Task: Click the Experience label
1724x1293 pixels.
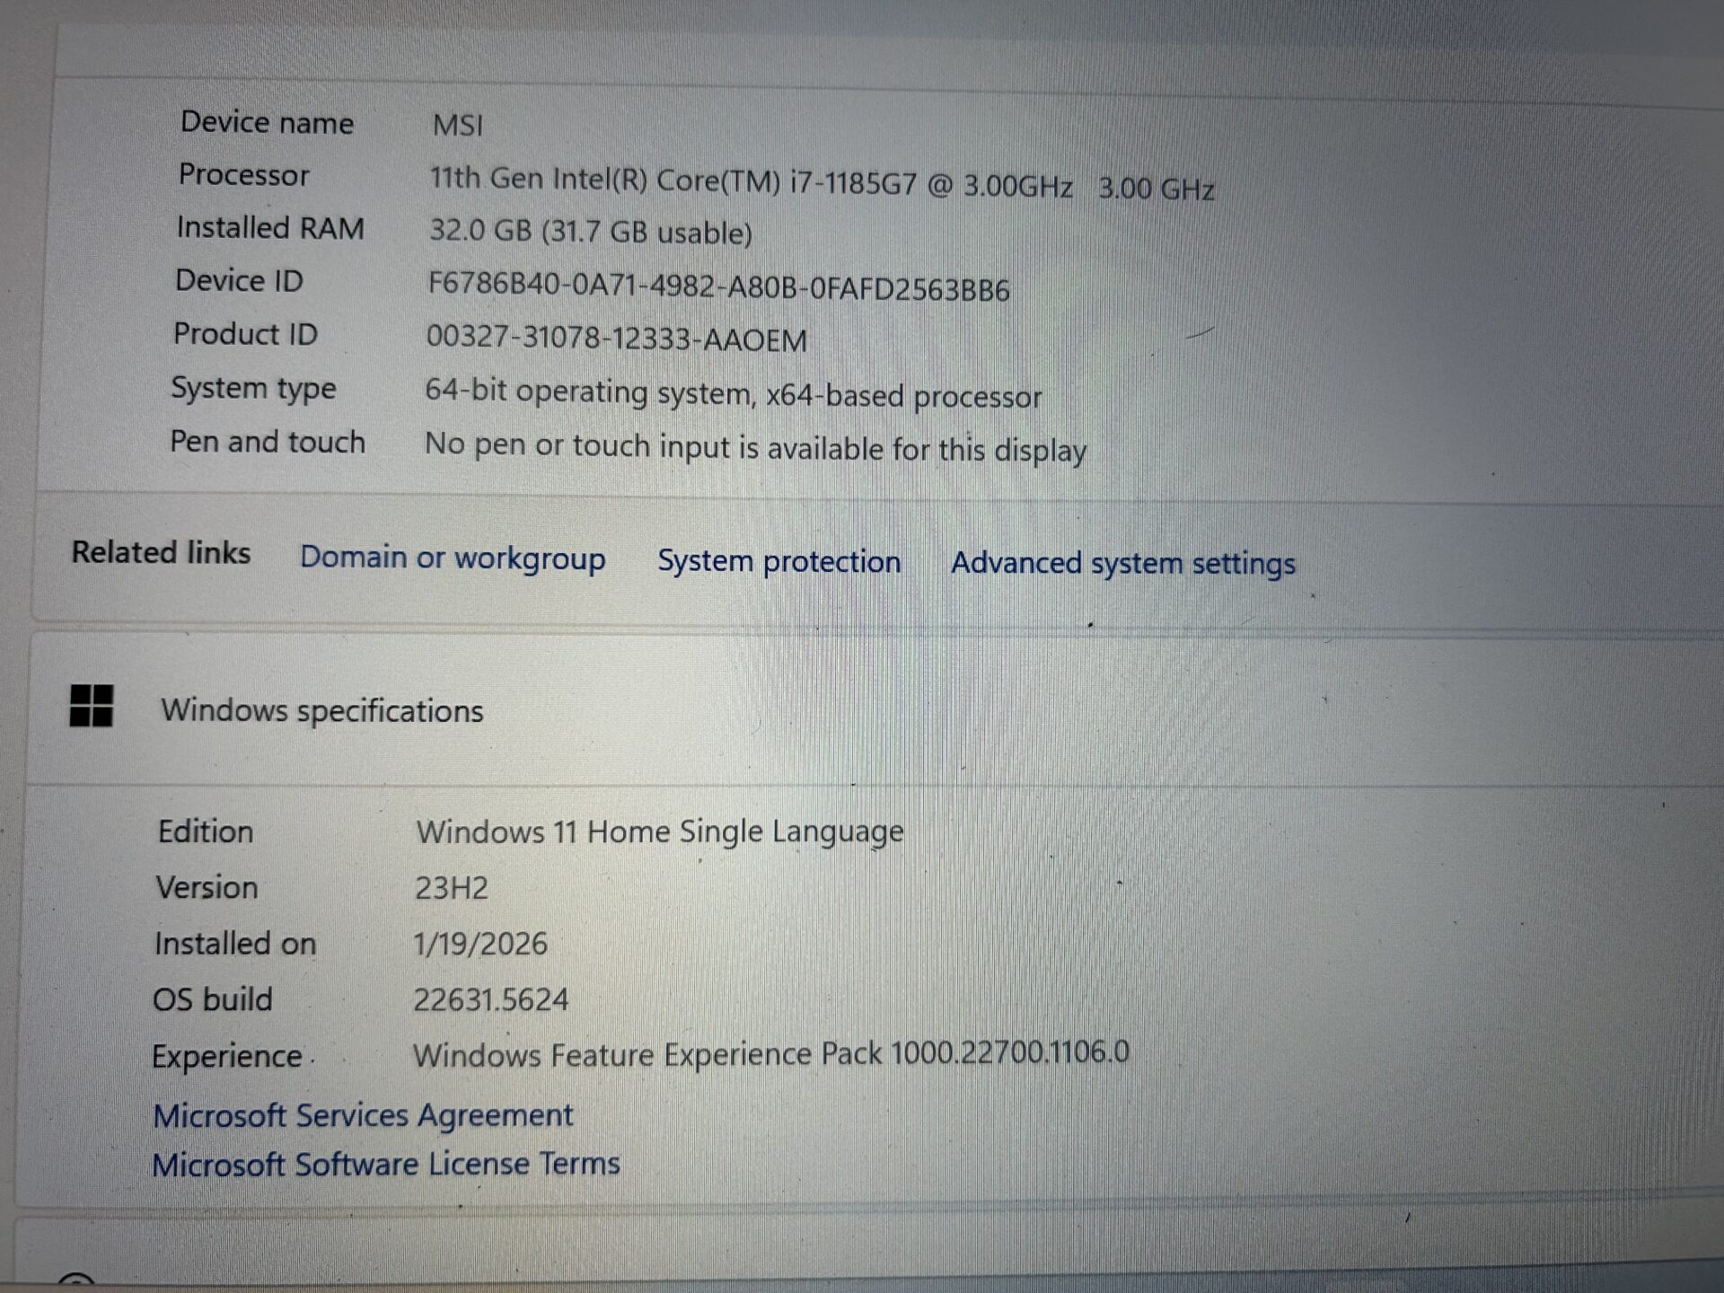Action: 227,1057
